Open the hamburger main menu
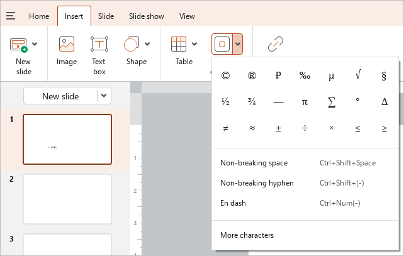Viewport: 404px width, 256px height. [x=11, y=16]
